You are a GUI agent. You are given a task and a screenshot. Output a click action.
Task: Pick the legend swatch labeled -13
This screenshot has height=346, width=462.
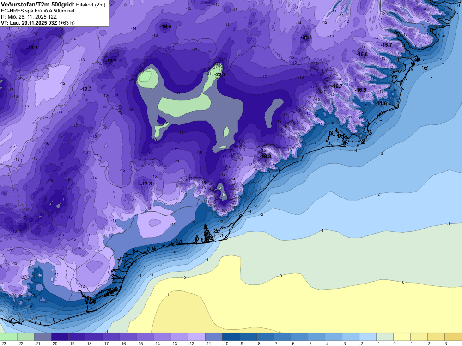coord(179,337)
